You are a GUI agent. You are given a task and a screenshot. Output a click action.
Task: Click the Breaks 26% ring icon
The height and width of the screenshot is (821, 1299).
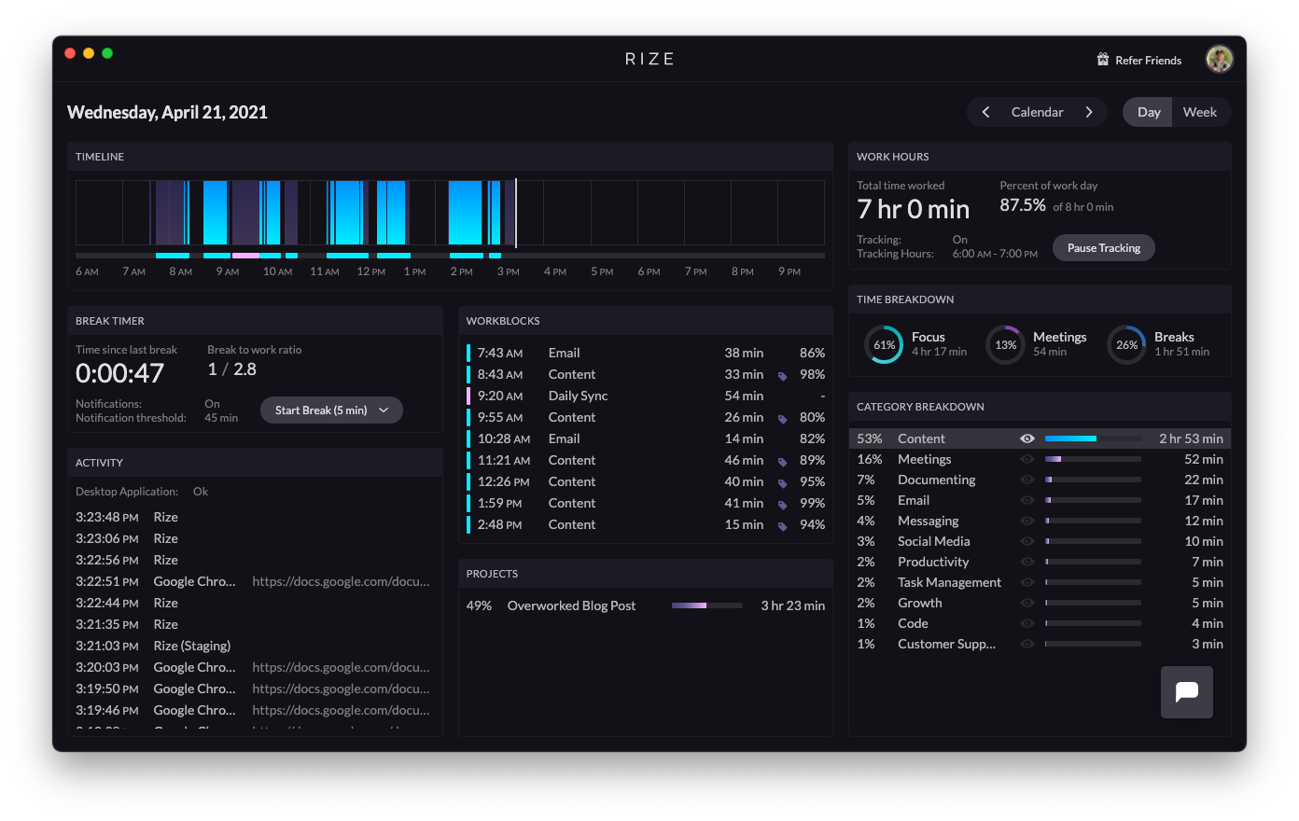1126,344
